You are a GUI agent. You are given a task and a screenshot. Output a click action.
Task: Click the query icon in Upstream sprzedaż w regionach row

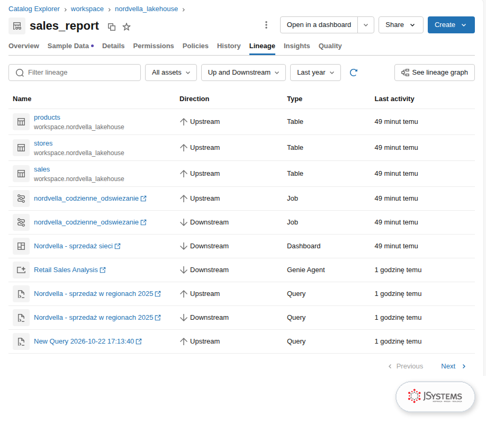click(x=21, y=294)
